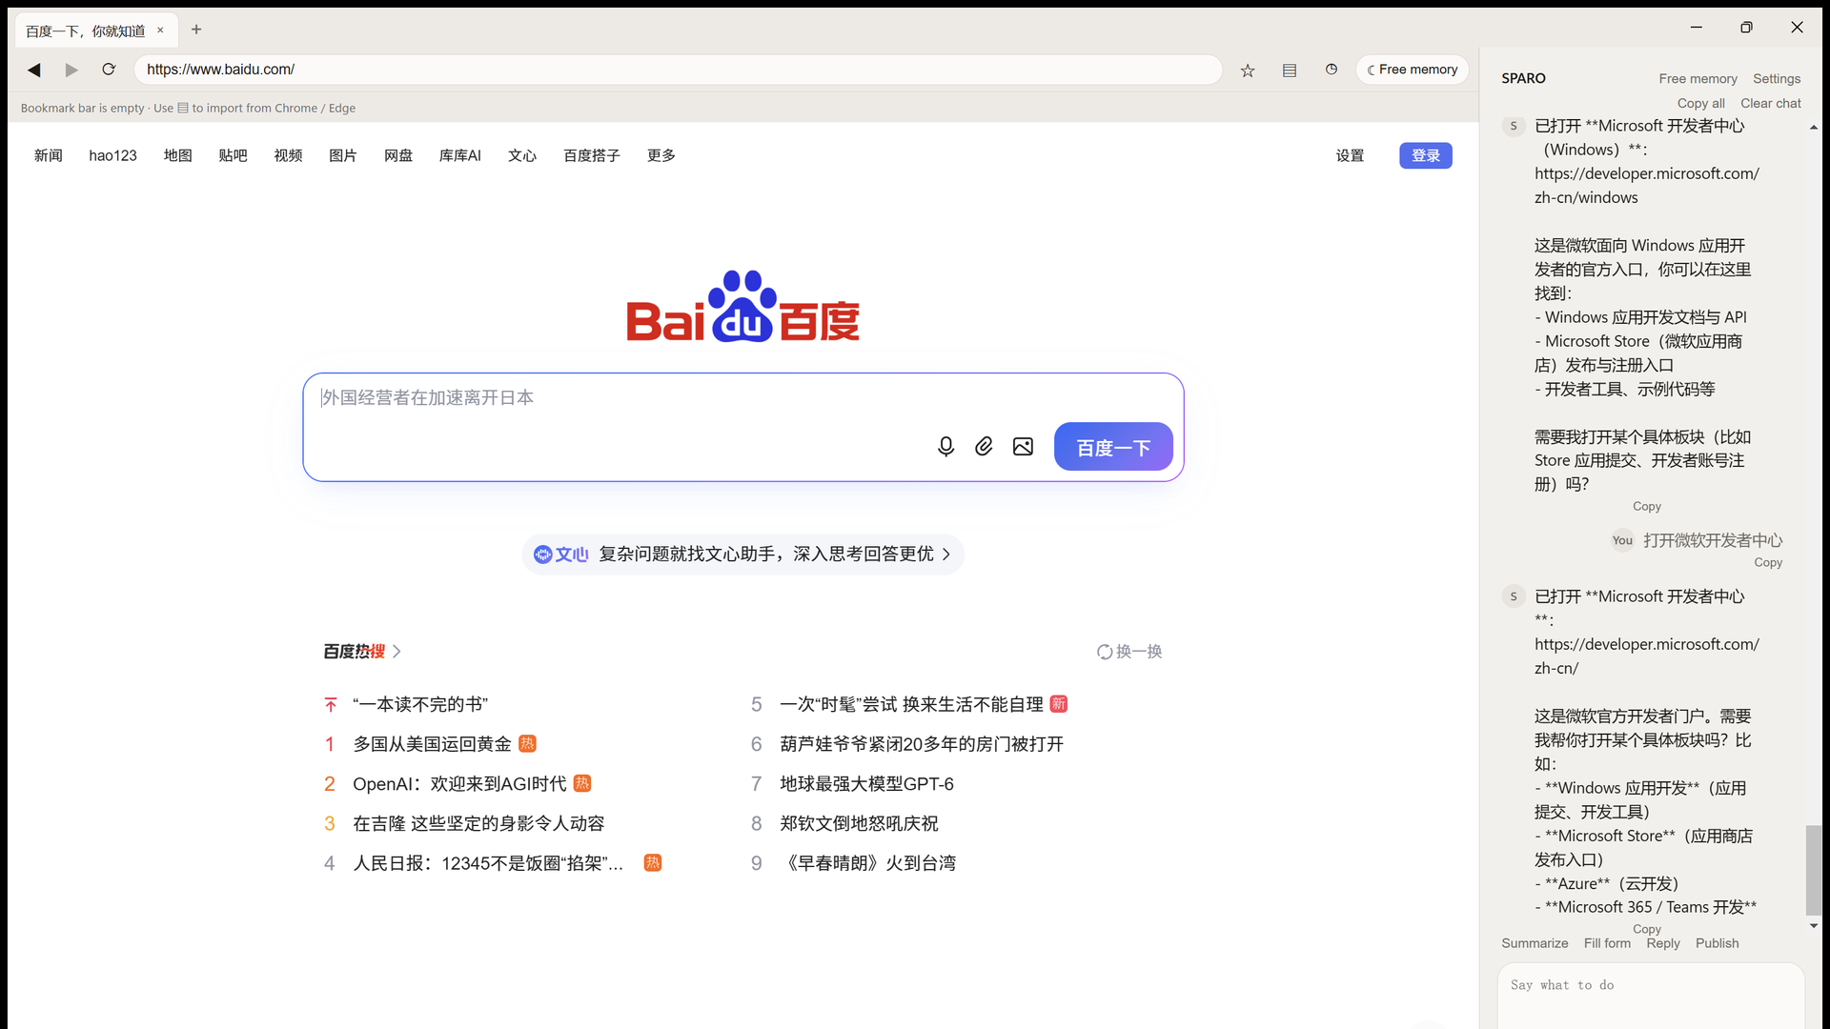Click the Free memory toolbar button

[x=1413, y=70]
